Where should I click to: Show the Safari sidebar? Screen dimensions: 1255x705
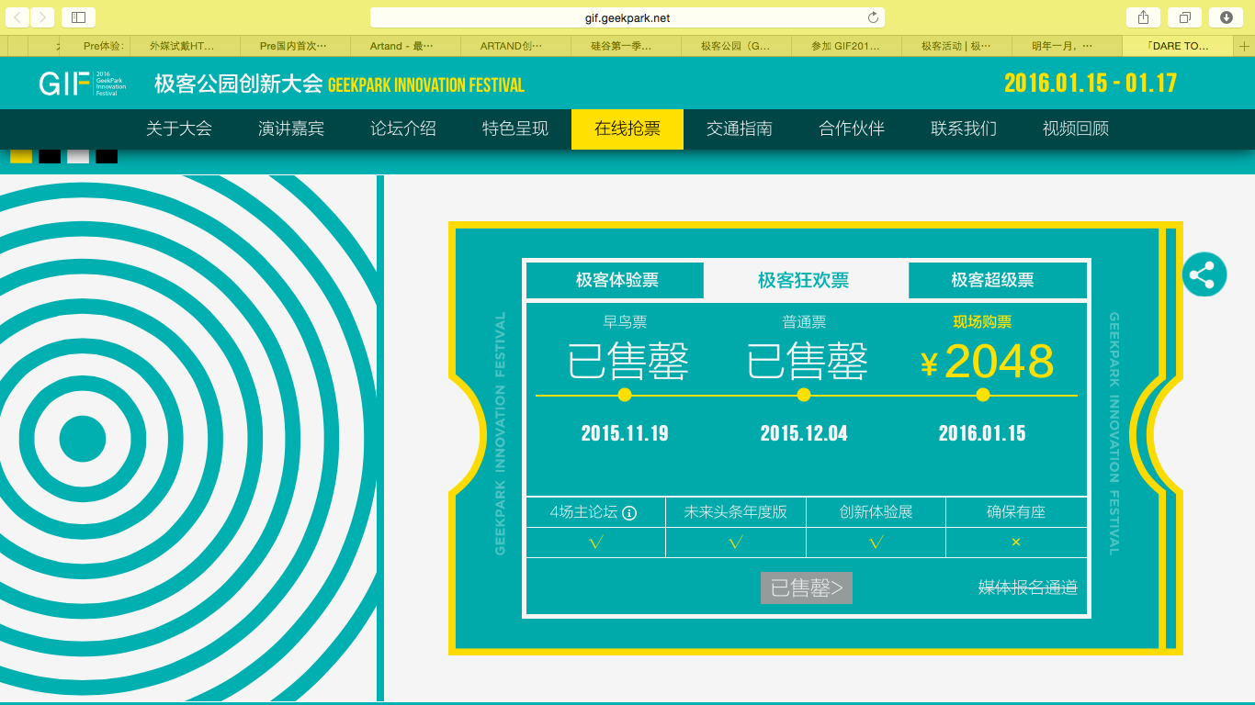[78, 17]
